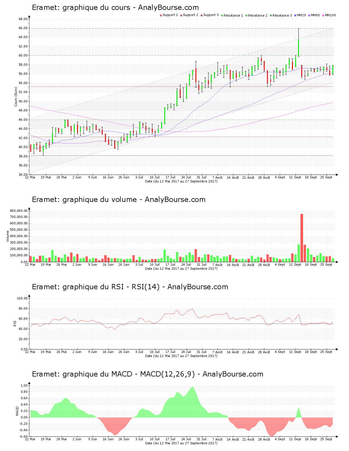Click the '-0.60' MACD axis value
This screenshot has height=451, width=349.
[x=23, y=436]
